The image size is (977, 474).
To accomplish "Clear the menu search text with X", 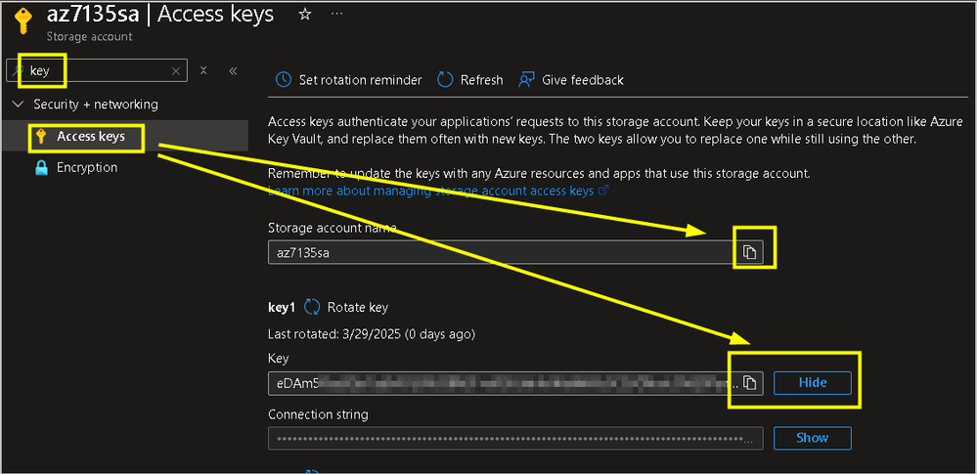I will click(176, 71).
